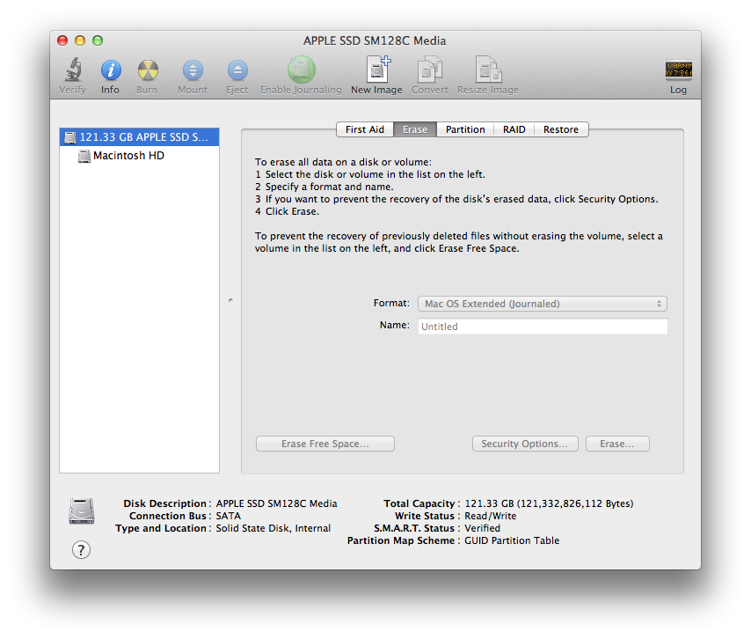Switch to the Erase tab
Image resolution: width=751 pixels, height=639 pixels.
pyautogui.click(x=415, y=129)
